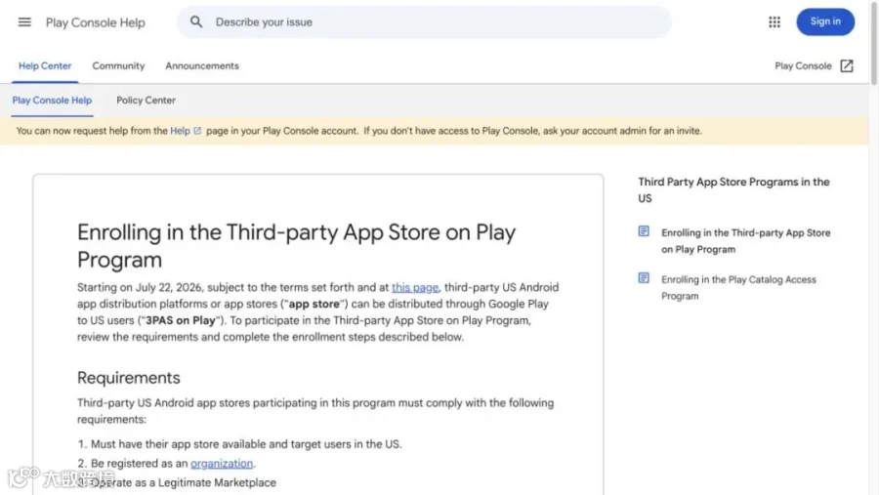Open the hamburger main menu
The height and width of the screenshot is (495, 879).
point(24,21)
